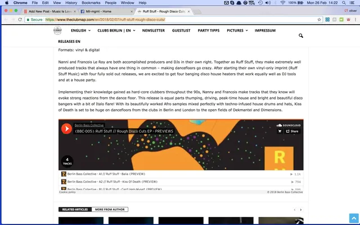Open the View menu in menu bar

57,3
